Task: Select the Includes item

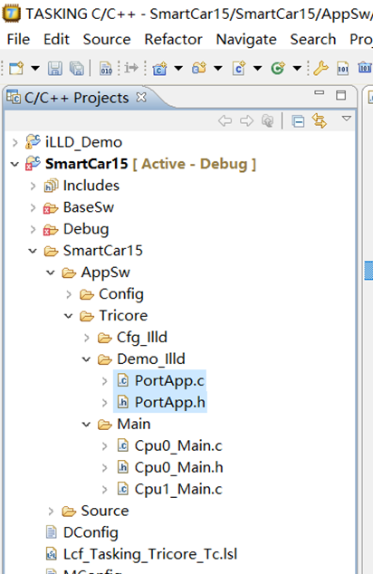Action: tap(91, 186)
